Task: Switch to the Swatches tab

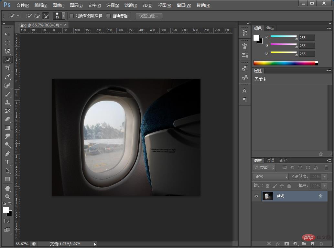Action: coord(270,28)
